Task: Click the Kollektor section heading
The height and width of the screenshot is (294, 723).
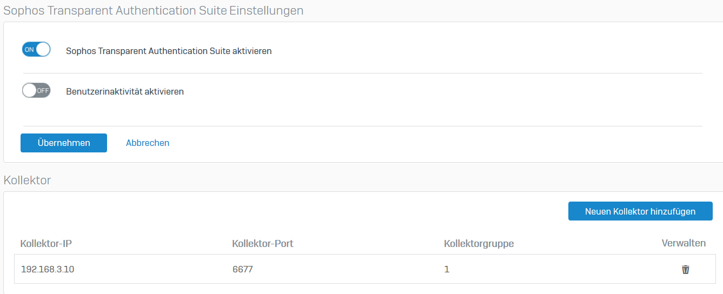Action: coord(27,181)
